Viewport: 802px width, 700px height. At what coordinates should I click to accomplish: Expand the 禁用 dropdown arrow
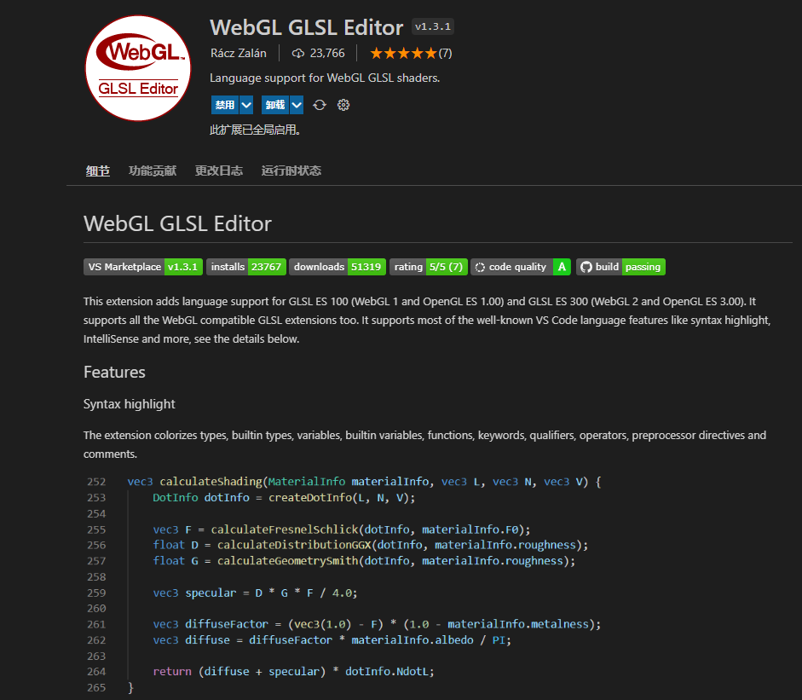(246, 105)
